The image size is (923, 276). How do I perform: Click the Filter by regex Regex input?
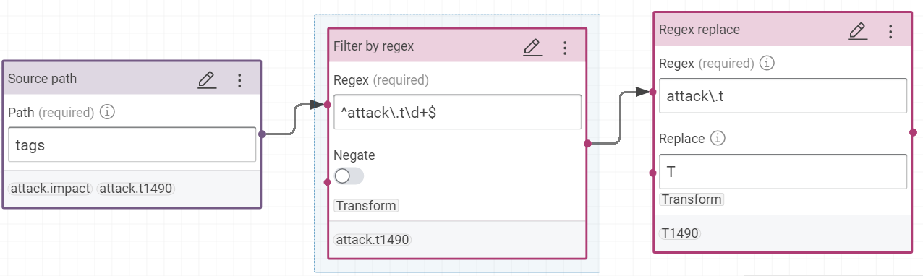457,112
